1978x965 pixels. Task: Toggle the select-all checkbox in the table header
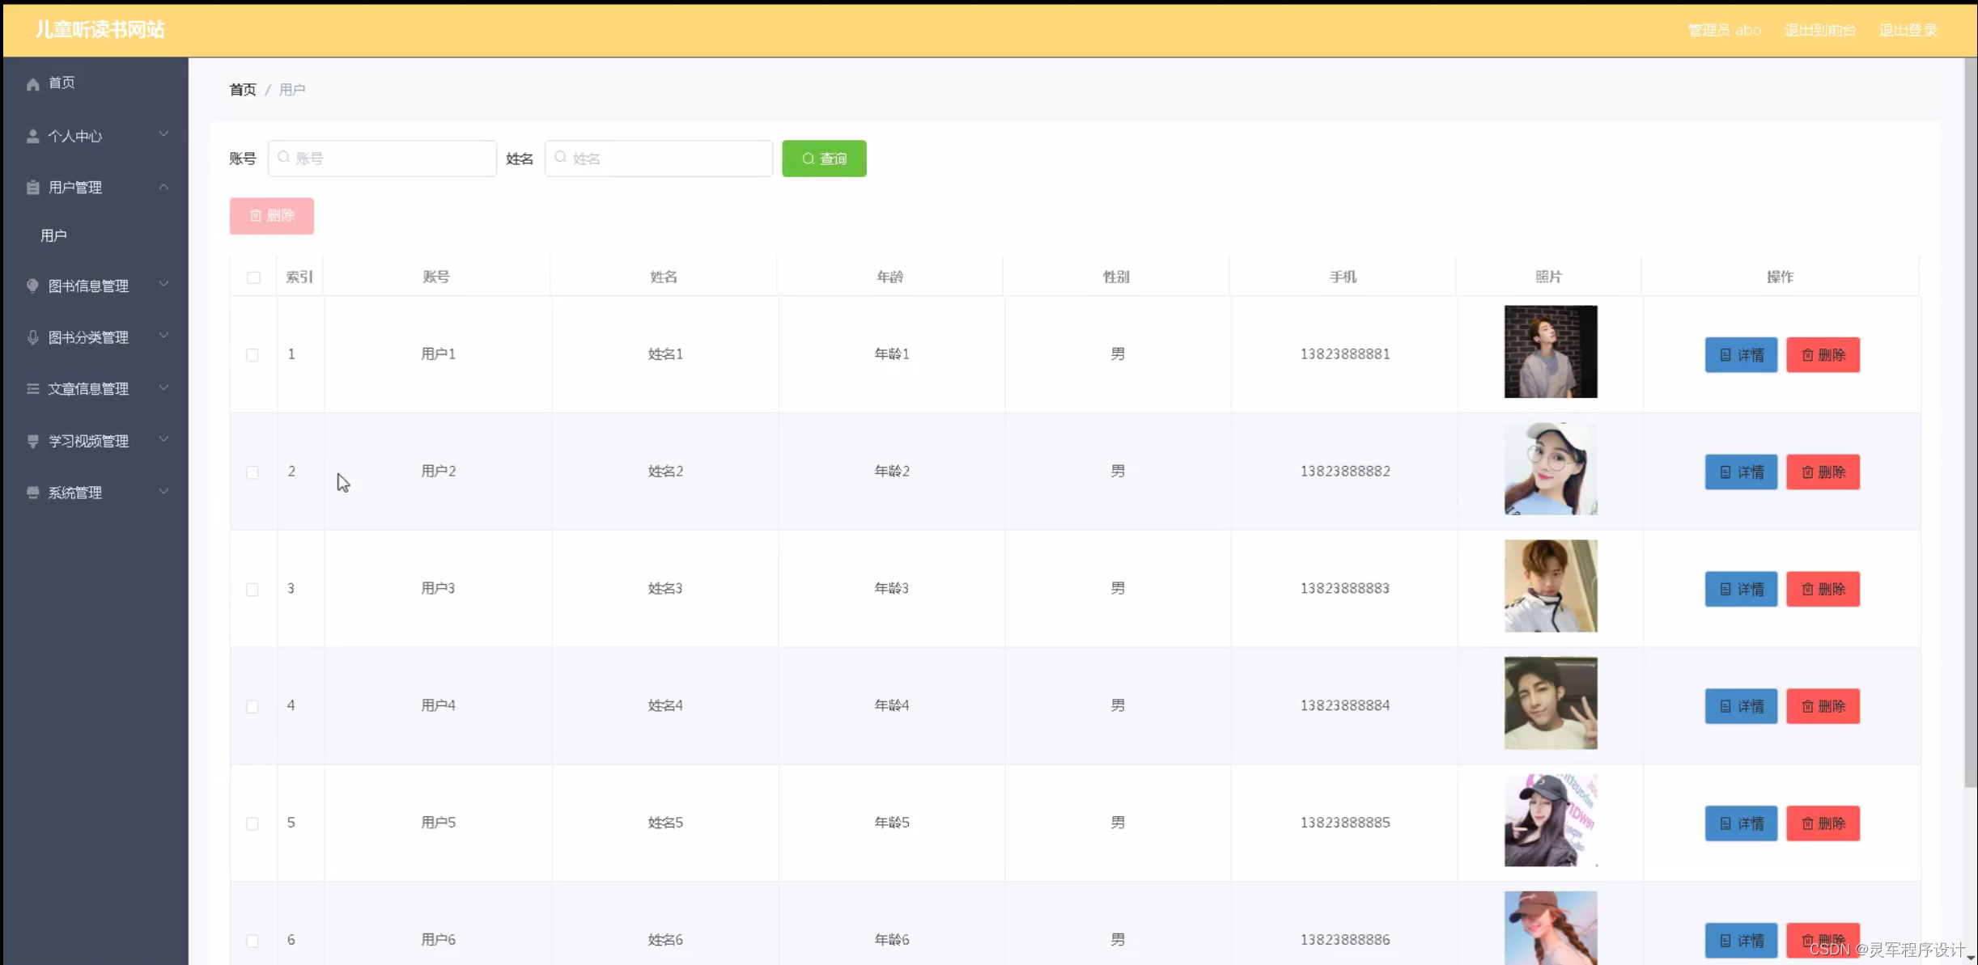[x=253, y=277]
